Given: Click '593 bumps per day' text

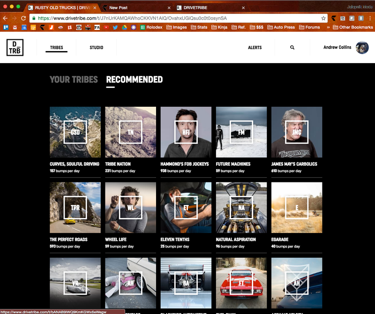Looking at the screenshot, I should [65, 247].
